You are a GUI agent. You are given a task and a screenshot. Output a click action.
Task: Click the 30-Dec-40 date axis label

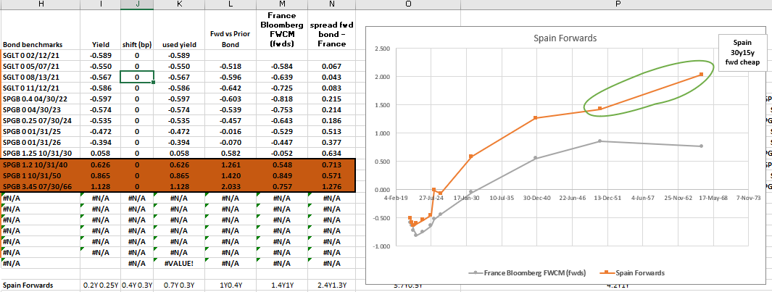535,198
